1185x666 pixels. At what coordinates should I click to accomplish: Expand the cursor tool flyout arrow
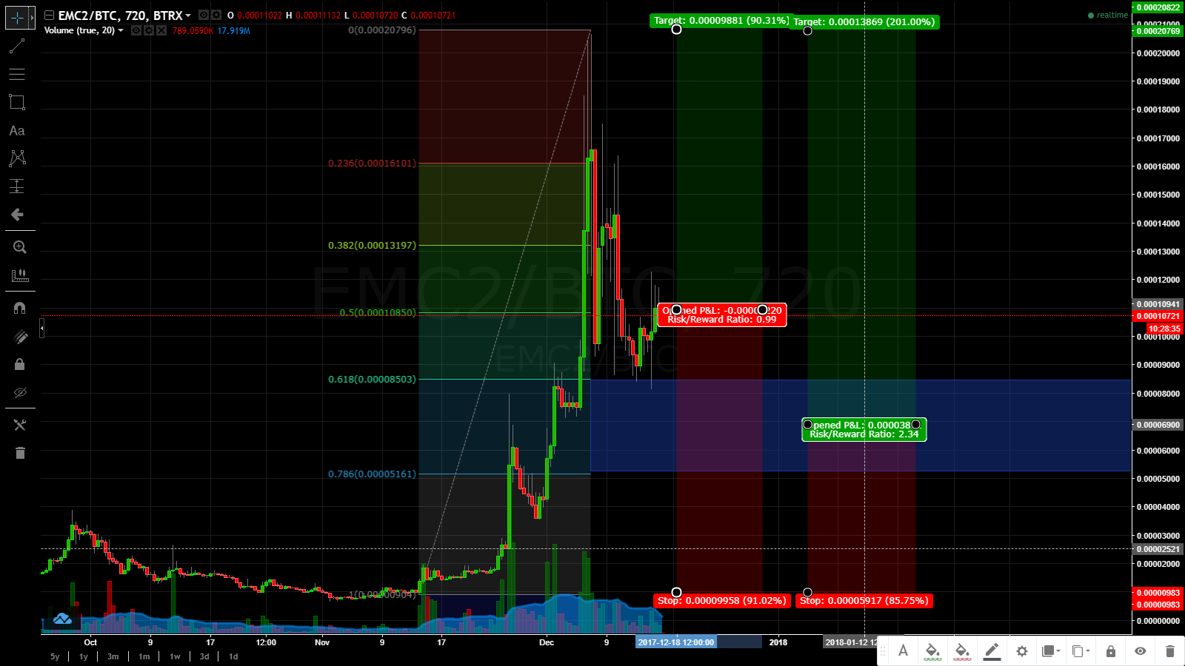pyautogui.click(x=33, y=17)
